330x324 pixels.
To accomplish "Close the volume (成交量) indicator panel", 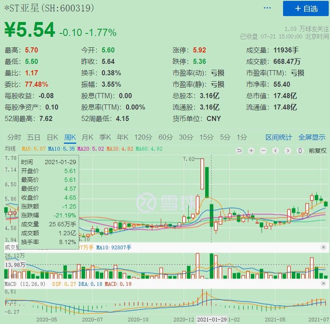I will coord(324,247).
